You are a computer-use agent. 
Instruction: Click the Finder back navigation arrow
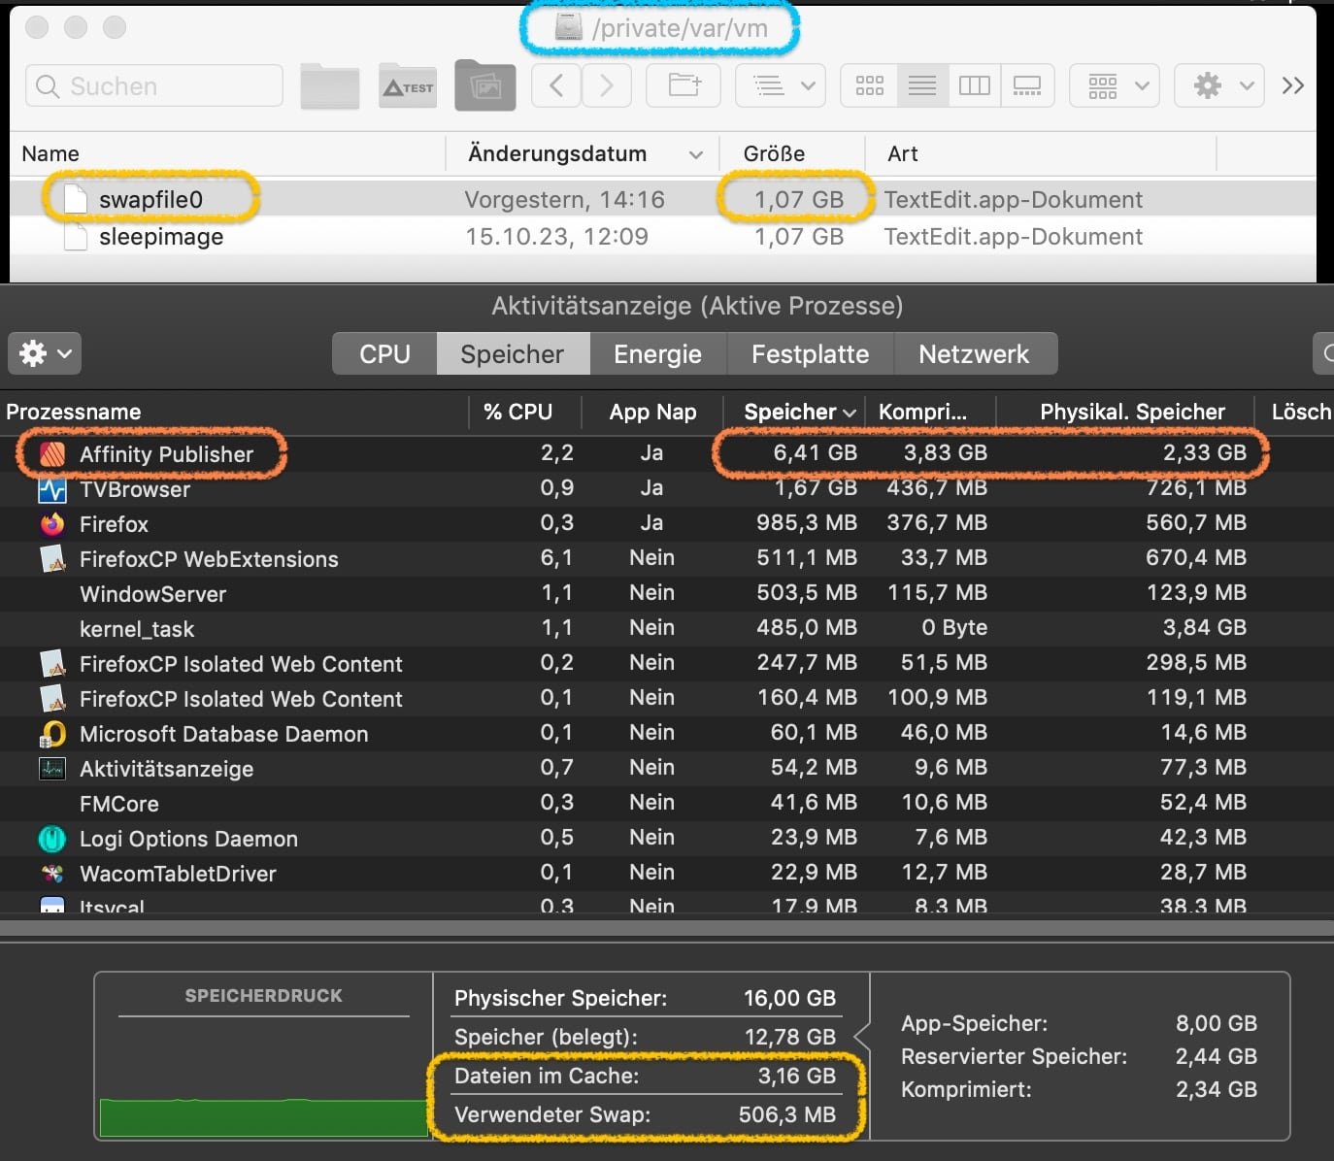coord(556,86)
